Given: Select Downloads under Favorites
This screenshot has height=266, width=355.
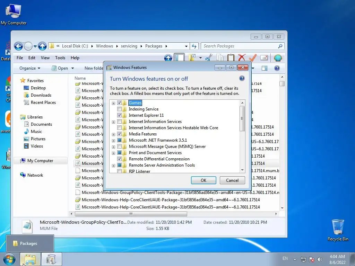Looking at the screenshot, I should pyautogui.click(x=41, y=95).
